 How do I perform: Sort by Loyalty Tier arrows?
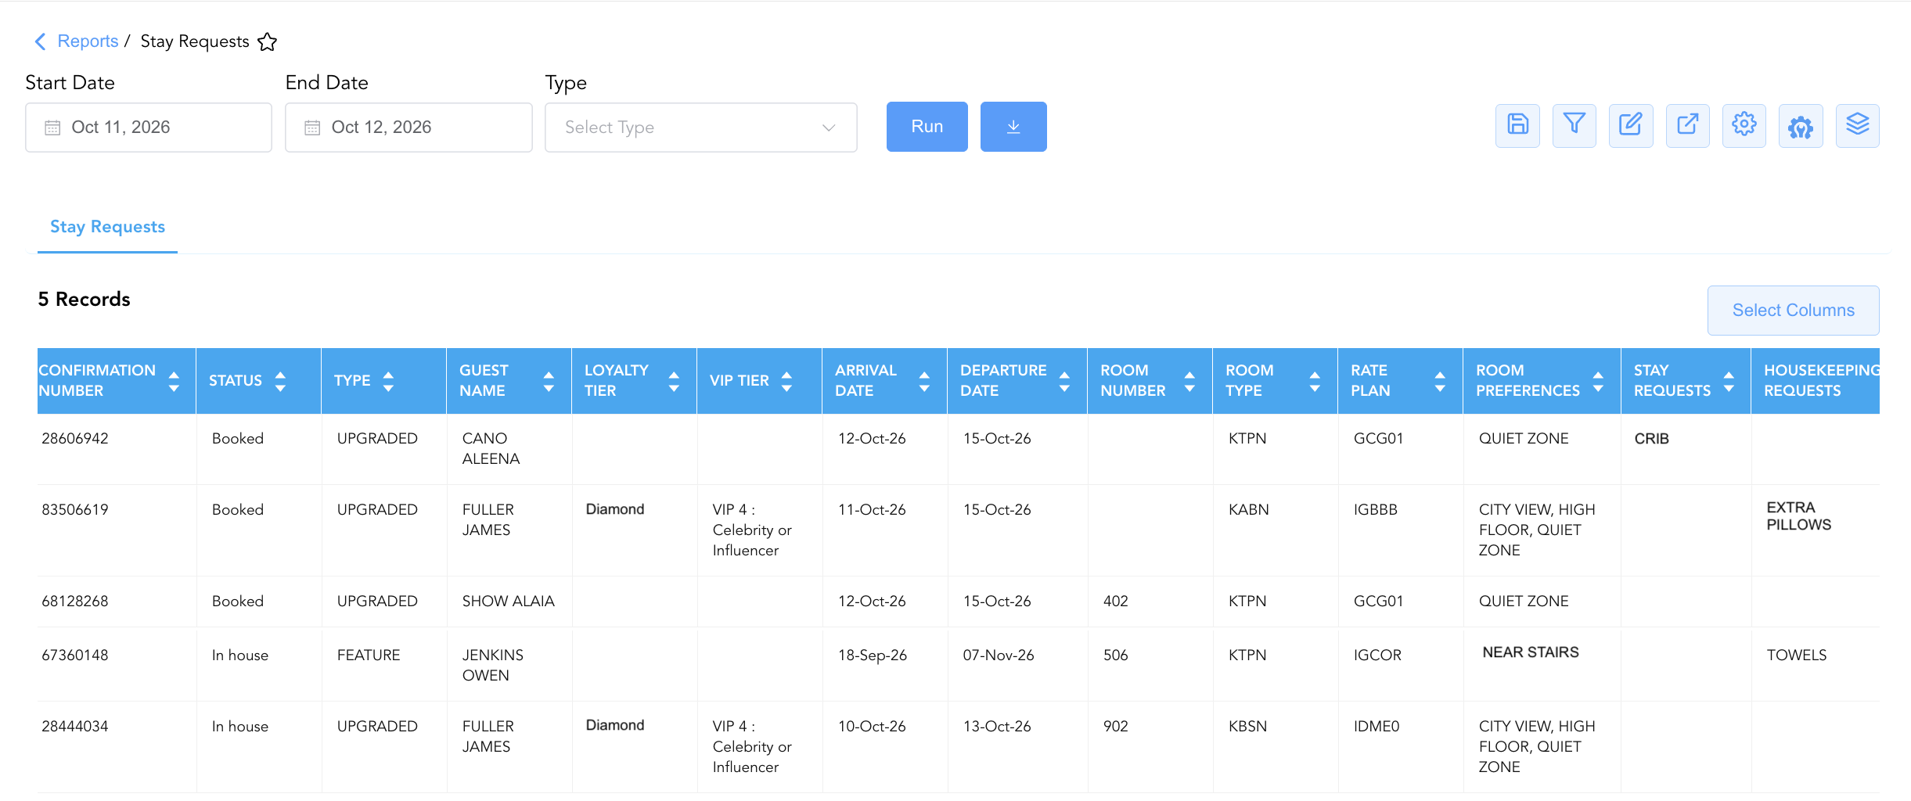tap(674, 382)
